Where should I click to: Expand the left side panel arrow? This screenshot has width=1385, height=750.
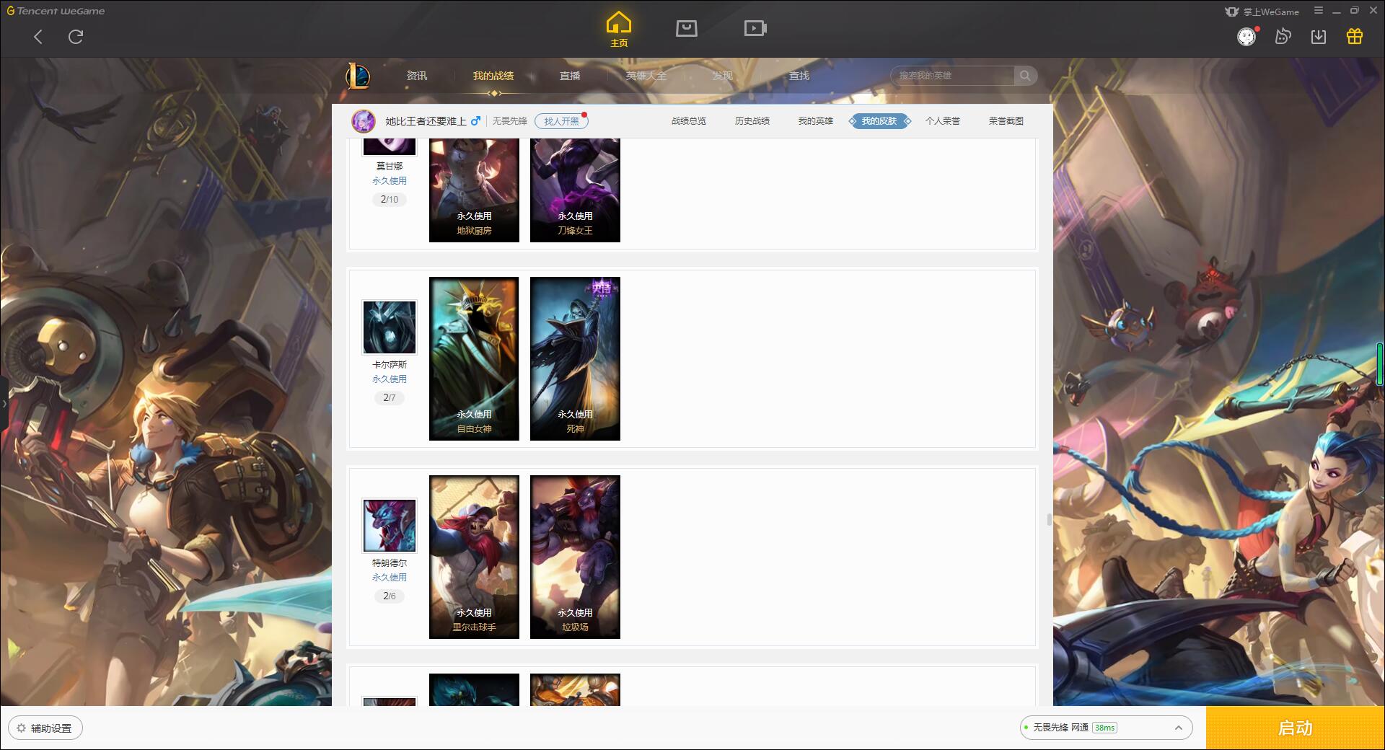pos(4,404)
